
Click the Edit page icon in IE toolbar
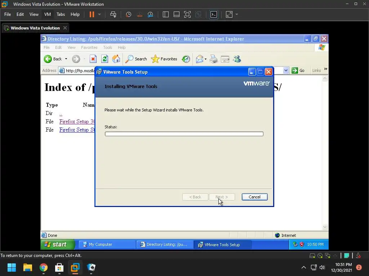225,59
